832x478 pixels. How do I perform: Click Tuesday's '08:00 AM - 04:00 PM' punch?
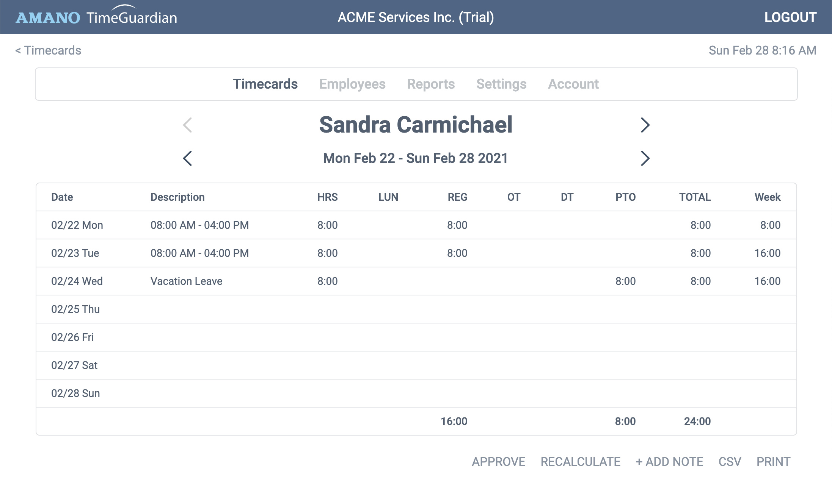click(x=199, y=253)
